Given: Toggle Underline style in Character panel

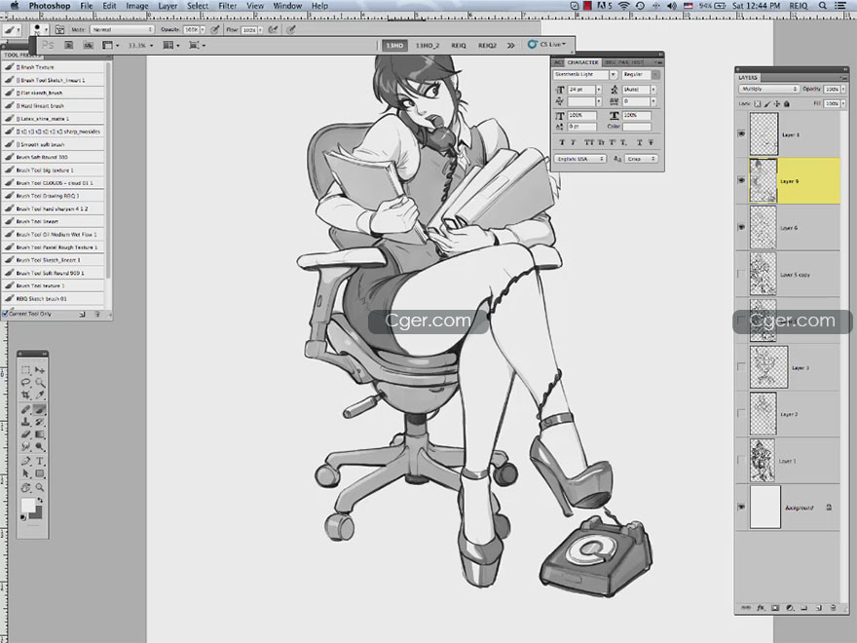Looking at the screenshot, I should [640, 142].
